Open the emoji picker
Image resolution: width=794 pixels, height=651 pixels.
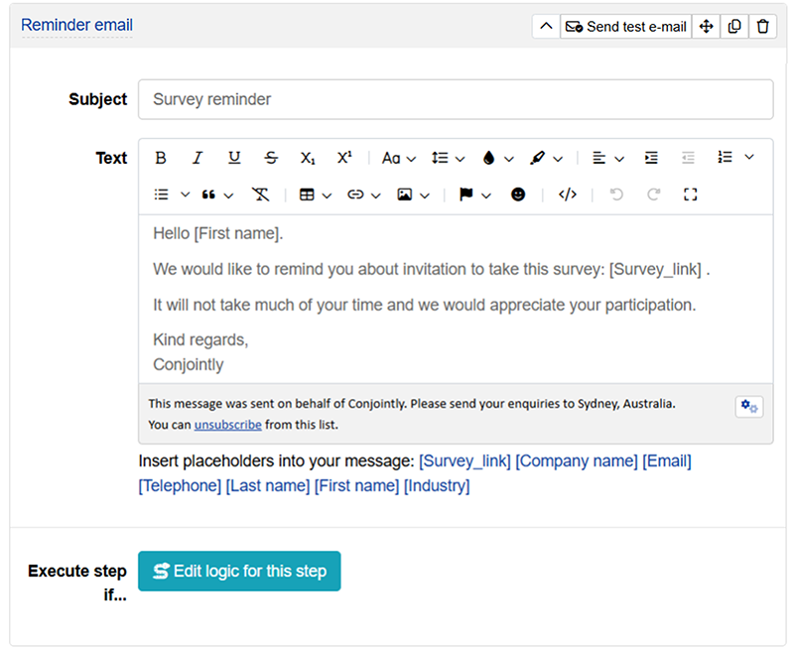click(x=518, y=195)
